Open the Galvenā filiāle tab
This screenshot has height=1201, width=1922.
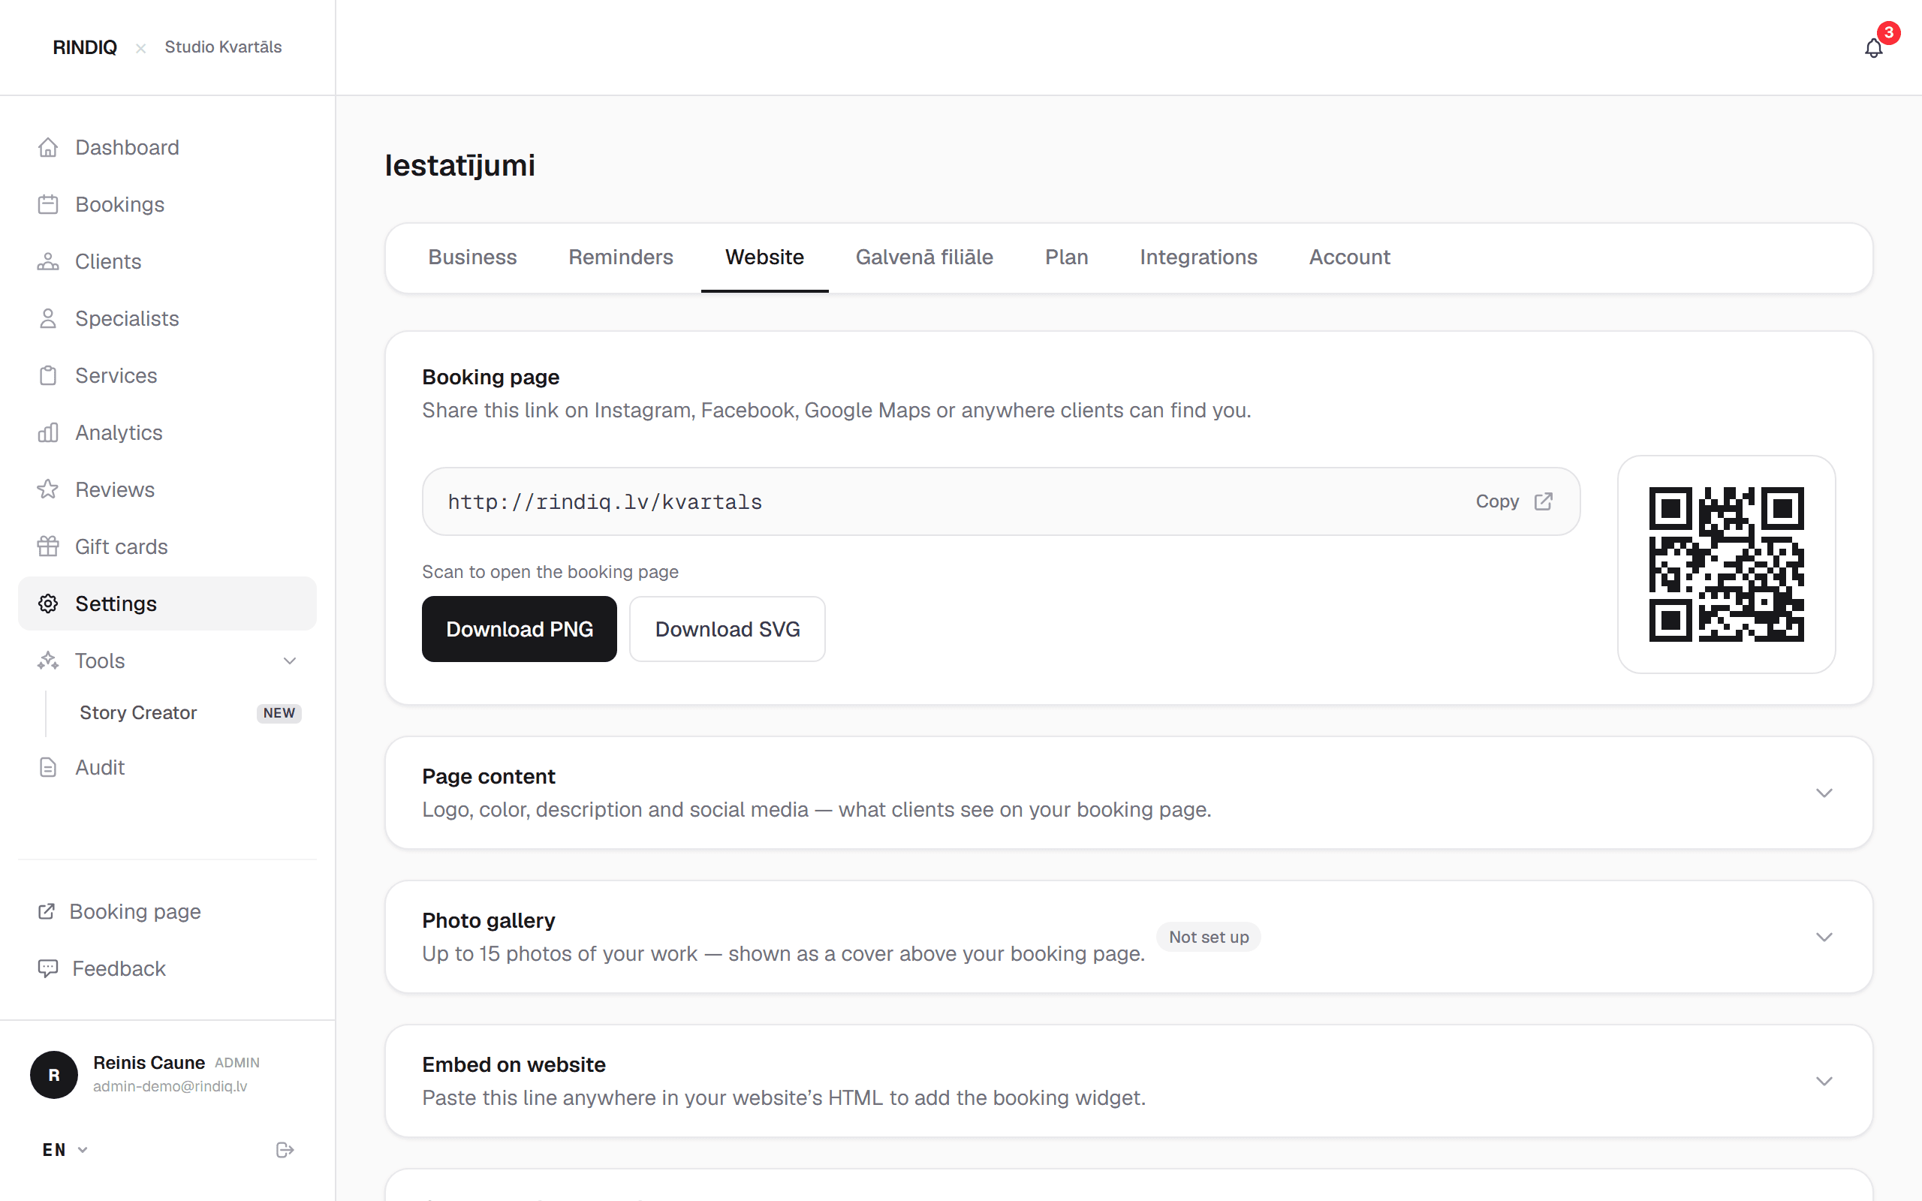tap(923, 257)
